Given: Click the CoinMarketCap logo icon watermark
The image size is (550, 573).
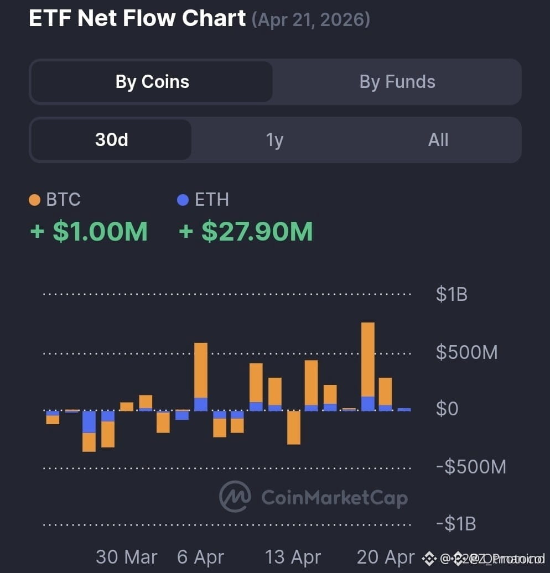Looking at the screenshot, I should 235,496.
